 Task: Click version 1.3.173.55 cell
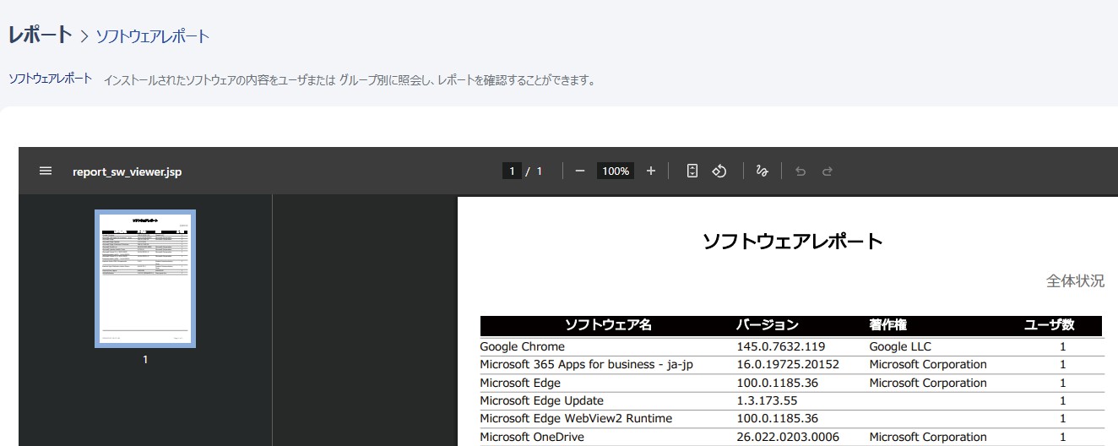767,400
